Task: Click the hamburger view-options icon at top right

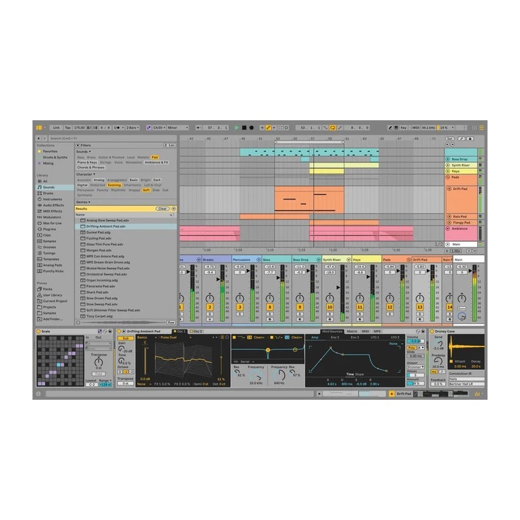Action: point(481,127)
